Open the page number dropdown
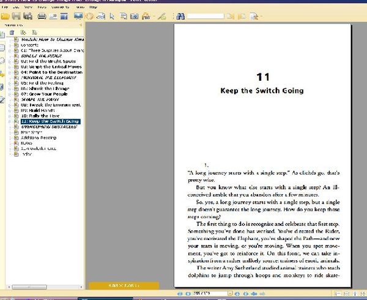This screenshot has height=300, width=367. pos(230,293)
